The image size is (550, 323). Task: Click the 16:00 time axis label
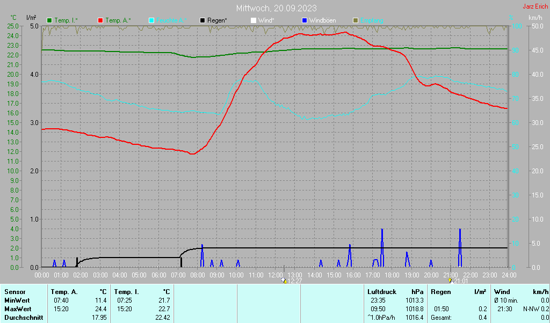[x=353, y=275]
